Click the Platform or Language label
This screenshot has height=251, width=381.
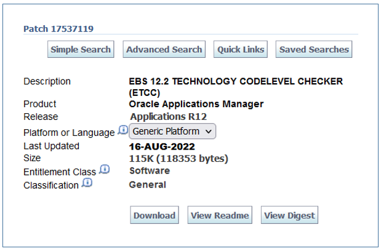[69, 132]
